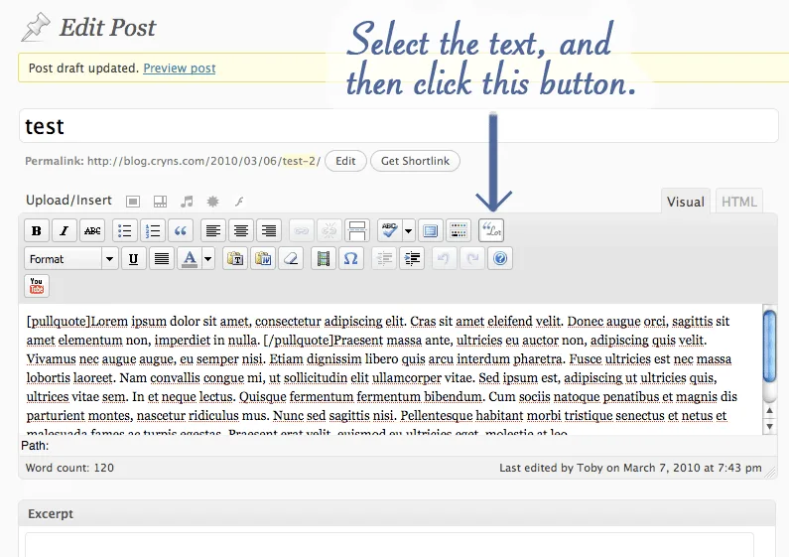Viewport: 789px width, 557px height.
Task: Click the pullquote toolbar button
Action: [x=491, y=230]
